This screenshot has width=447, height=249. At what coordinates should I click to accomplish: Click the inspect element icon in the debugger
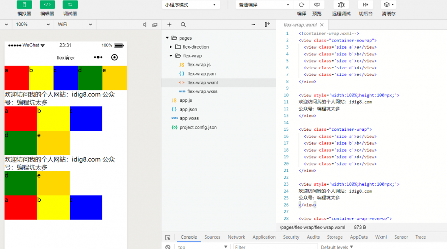(168, 237)
